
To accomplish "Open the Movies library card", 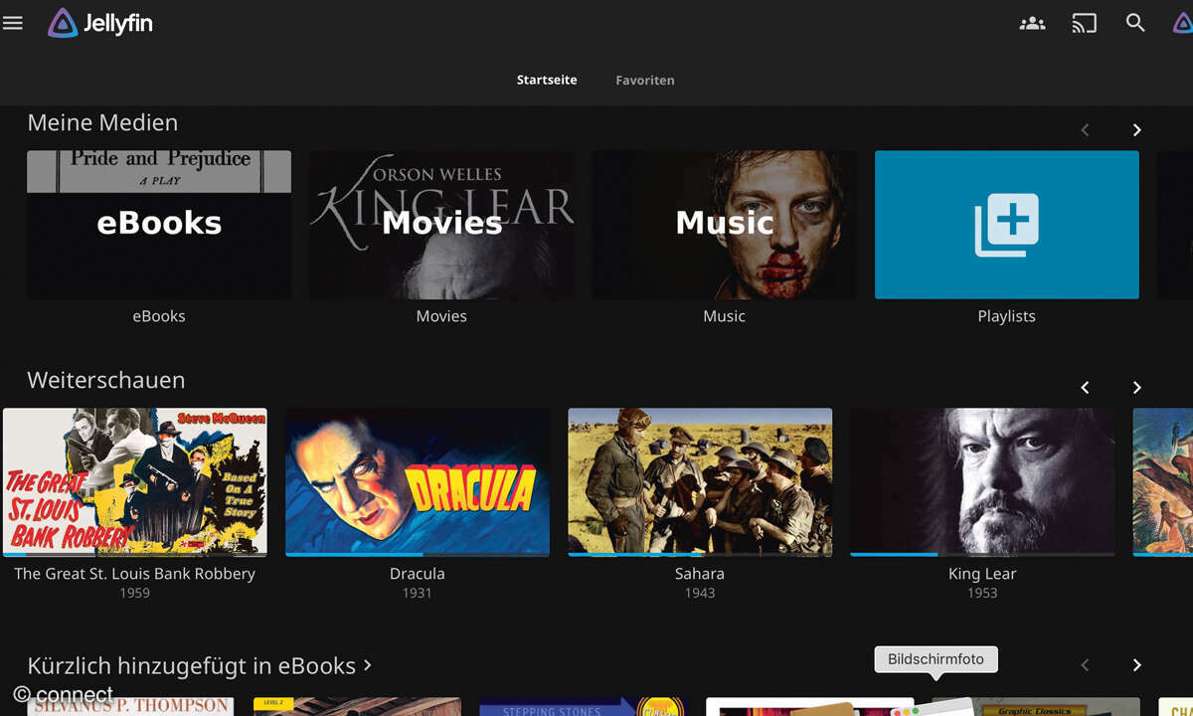I will (441, 225).
